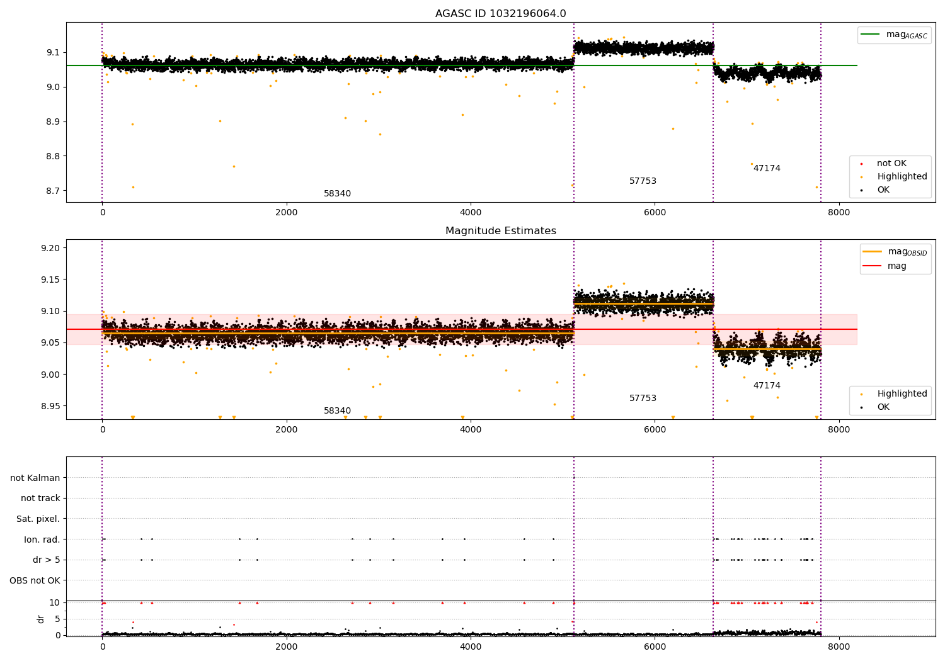Click the 'dr > 5' row label
This screenshot has width=945, height=661.
pos(47,560)
